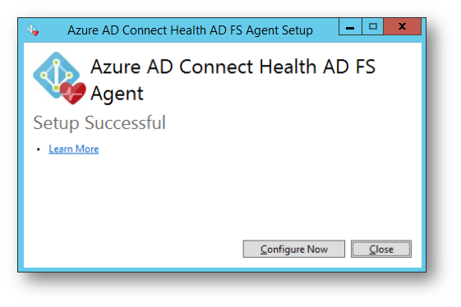
Task: Click the word "Agent" in the heading
Action: click(117, 94)
